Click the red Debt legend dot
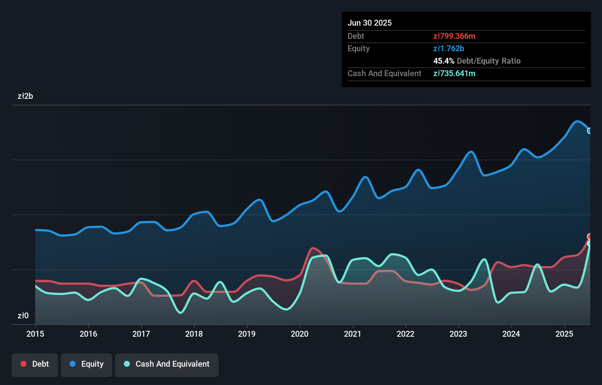602x385 pixels. point(23,364)
